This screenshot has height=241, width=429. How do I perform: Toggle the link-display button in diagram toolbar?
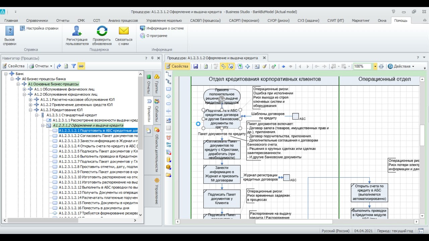(223, 66)
